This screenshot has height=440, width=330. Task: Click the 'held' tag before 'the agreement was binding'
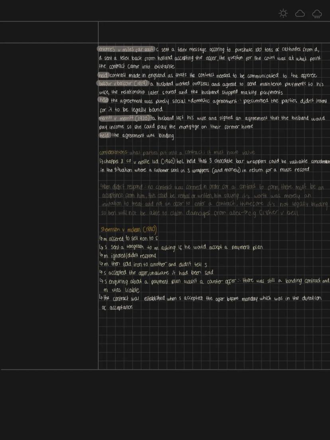pos(104,136)
